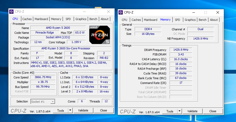Open Caches tab in right CPU-Z window

pos(136,20)
